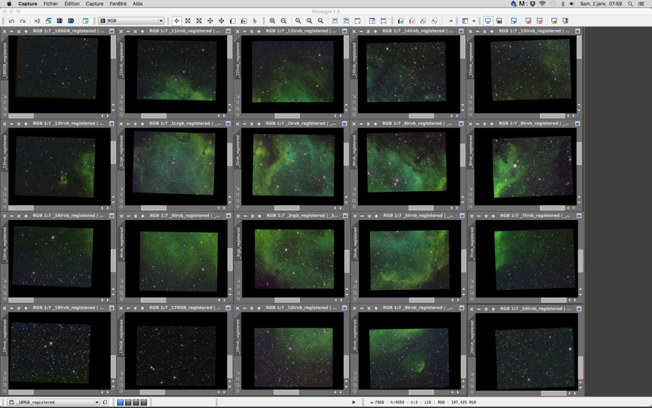Screen dimensions: 652x408
Task: Open the Édition menu
Action: pyautogui.click(x=72, y=4)
